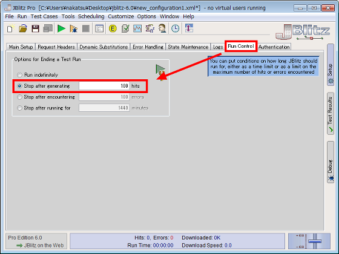Open the Help menu

188,16
